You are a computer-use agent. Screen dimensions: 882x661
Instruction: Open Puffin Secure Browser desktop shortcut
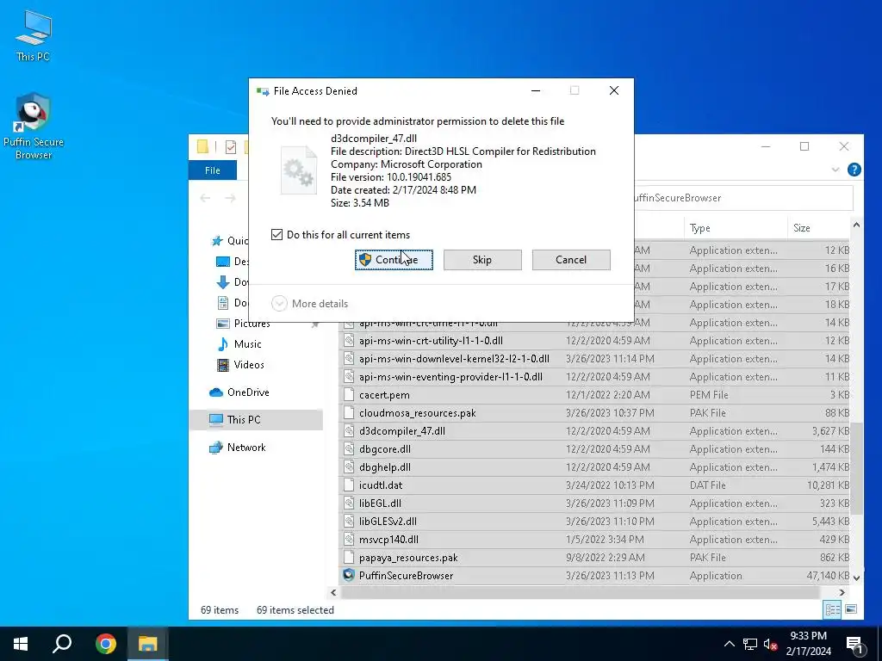pyautogui.click(x=34, y=126)
